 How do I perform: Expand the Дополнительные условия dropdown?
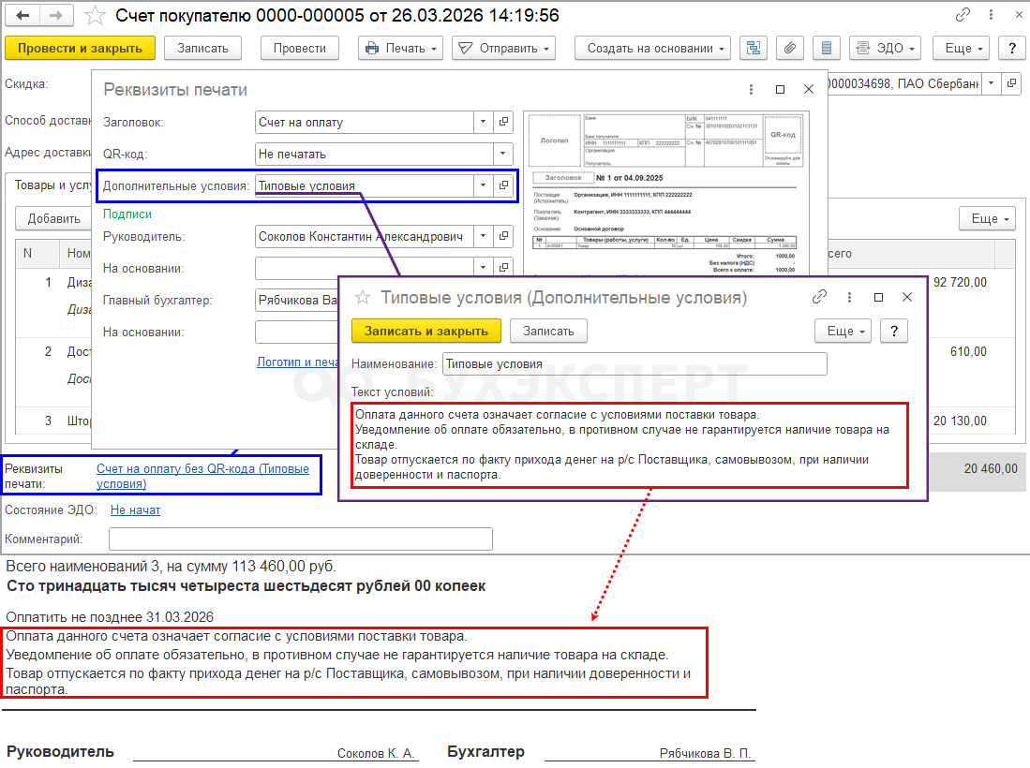point(483,185)
